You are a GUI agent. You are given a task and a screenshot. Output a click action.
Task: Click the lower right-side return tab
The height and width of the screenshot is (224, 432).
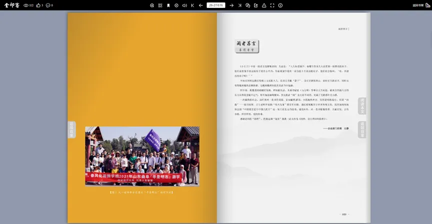362,130
